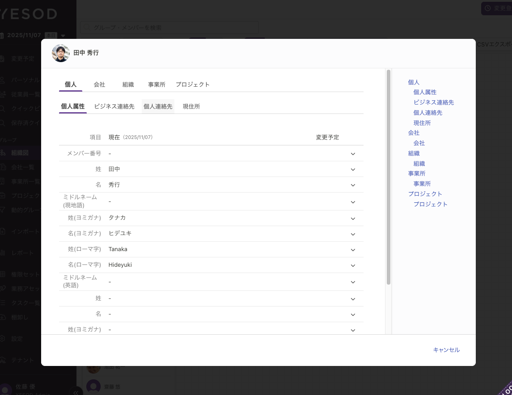Expand the 名 秀行 row chevron

353,185
